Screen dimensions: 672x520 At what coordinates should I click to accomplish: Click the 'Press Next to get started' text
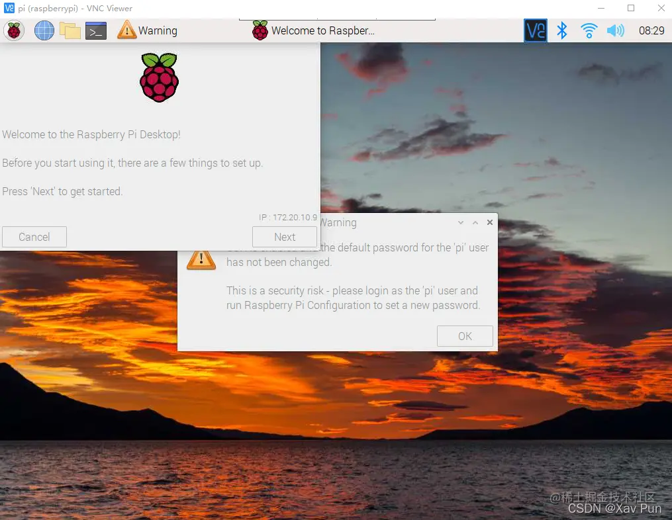click(x=63, y=191)
